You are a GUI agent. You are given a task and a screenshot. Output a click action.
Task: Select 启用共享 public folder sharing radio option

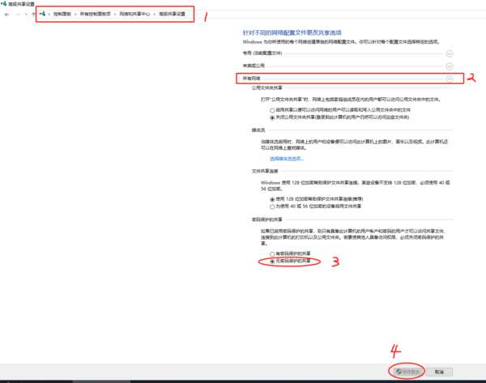272,109
